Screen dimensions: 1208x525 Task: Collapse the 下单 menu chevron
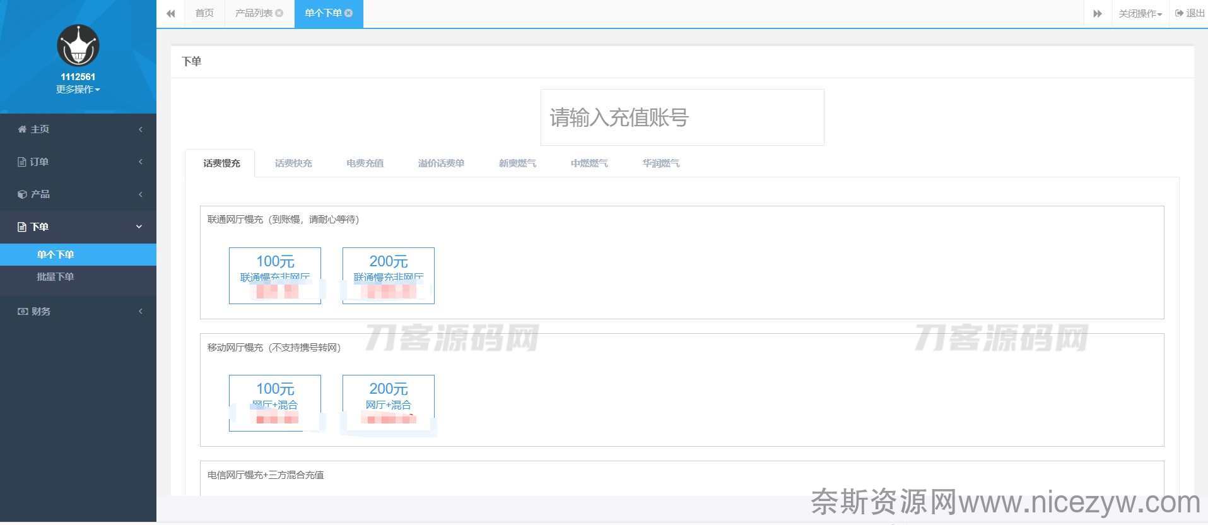[139, 227]
